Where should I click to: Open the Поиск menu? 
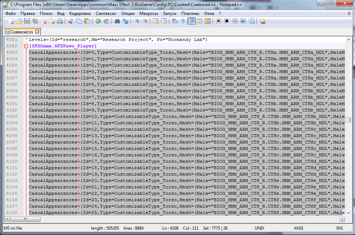[x=46, y=14]
